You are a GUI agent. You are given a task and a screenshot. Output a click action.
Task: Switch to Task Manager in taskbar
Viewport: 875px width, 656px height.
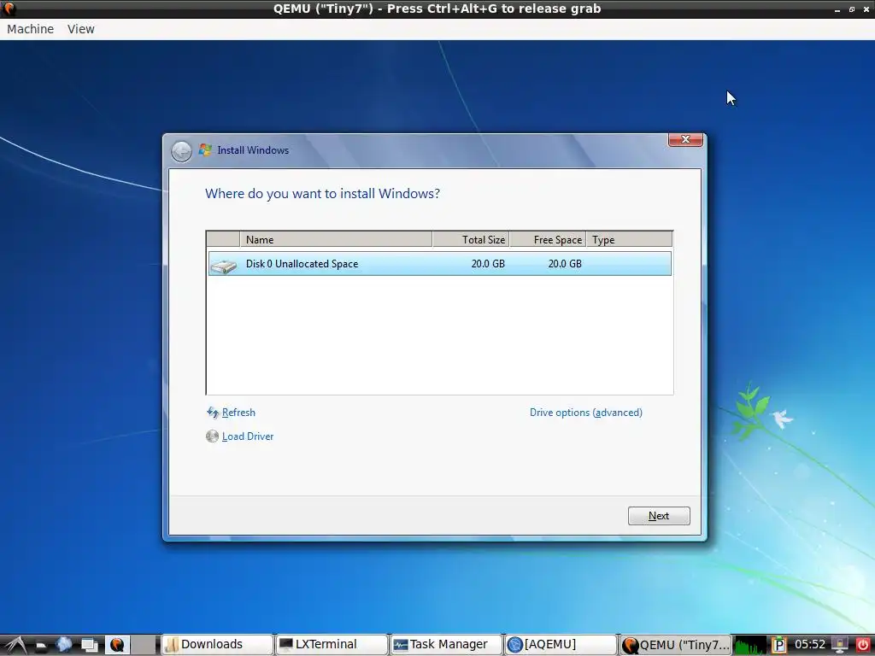click(x=446, y=645)
